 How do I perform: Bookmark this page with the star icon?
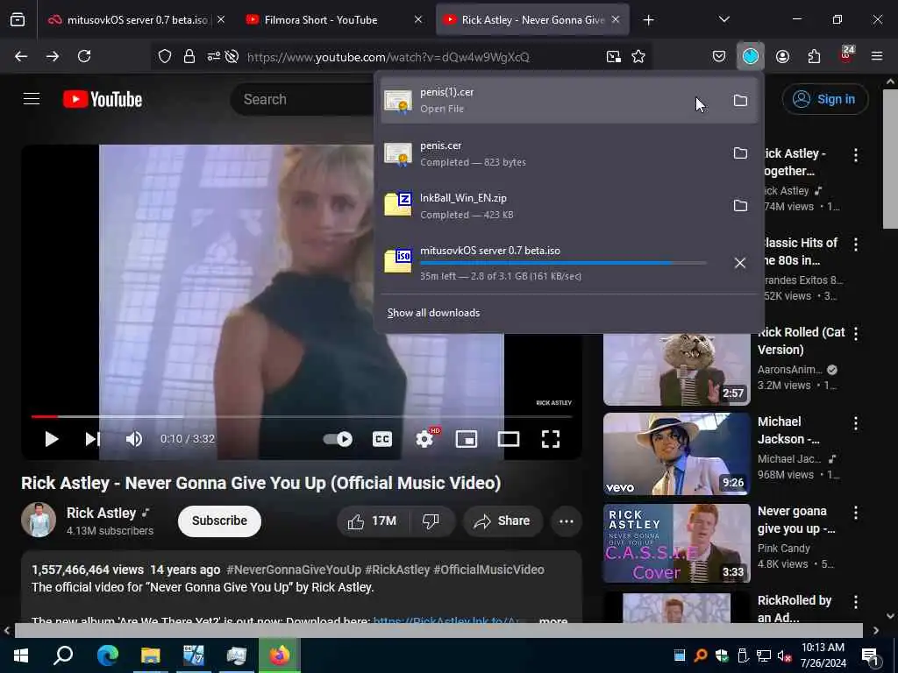click(x=638, y=57)
